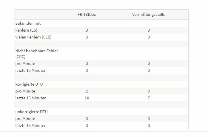Image resolution: width=208 pixels, height=137 pixels.
Task: Select "pro Minute" label under Nicht behebbare Fehler
Action: (25, 63)
